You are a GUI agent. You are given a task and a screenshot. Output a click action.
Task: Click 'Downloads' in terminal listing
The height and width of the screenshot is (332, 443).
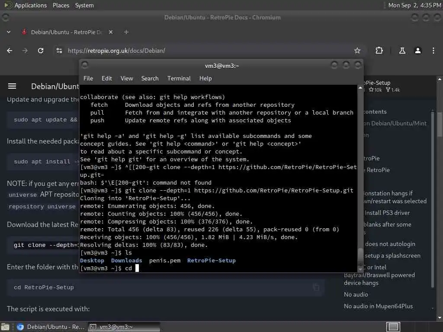tap(127, 261)
